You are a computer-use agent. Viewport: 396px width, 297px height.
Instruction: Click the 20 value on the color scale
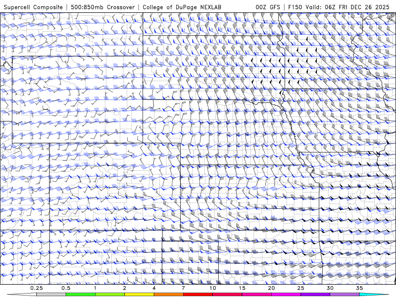[x=271, y=288]
